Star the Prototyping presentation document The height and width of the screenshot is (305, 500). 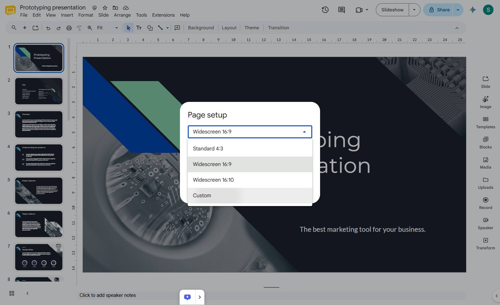click(x=105, y=7)
